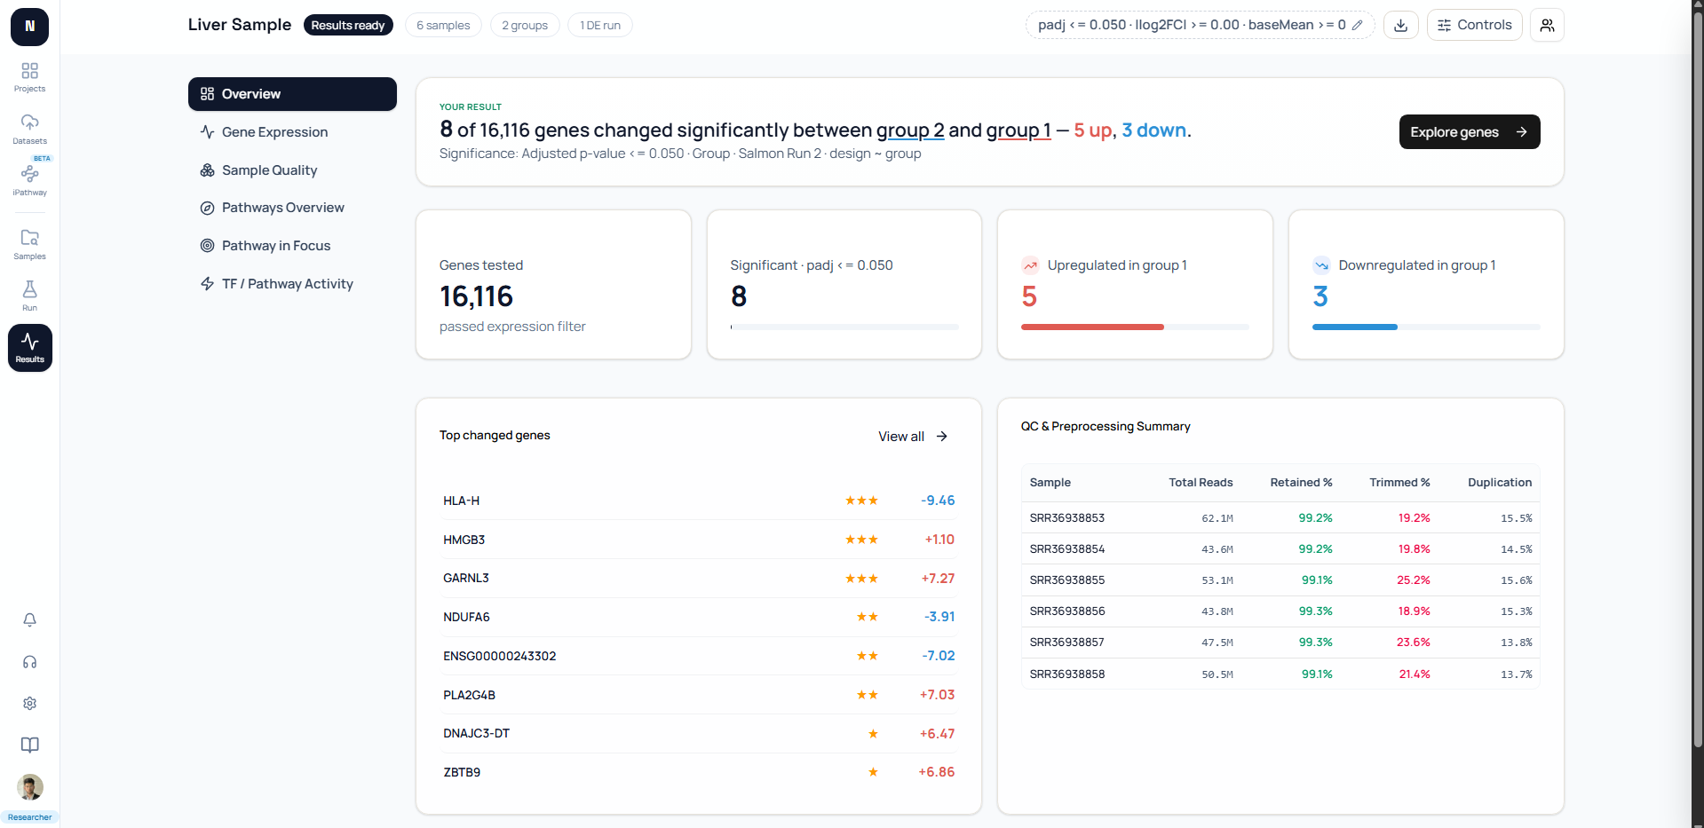Open the Projects sidebar icon
The image size is (1704, 828).
(x=29, y=77)
